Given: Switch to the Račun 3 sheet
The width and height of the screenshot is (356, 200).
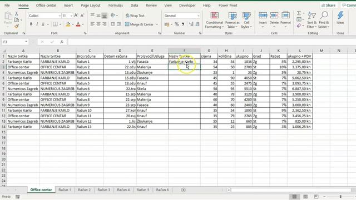Looking at the screenshot, I should [104, 190].
